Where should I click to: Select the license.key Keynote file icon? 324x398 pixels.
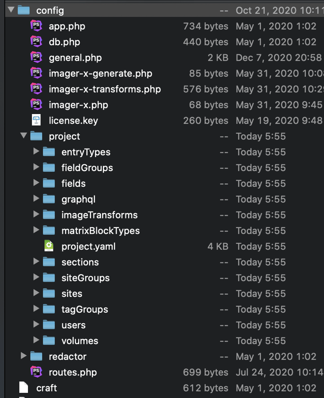coord(36,121)
